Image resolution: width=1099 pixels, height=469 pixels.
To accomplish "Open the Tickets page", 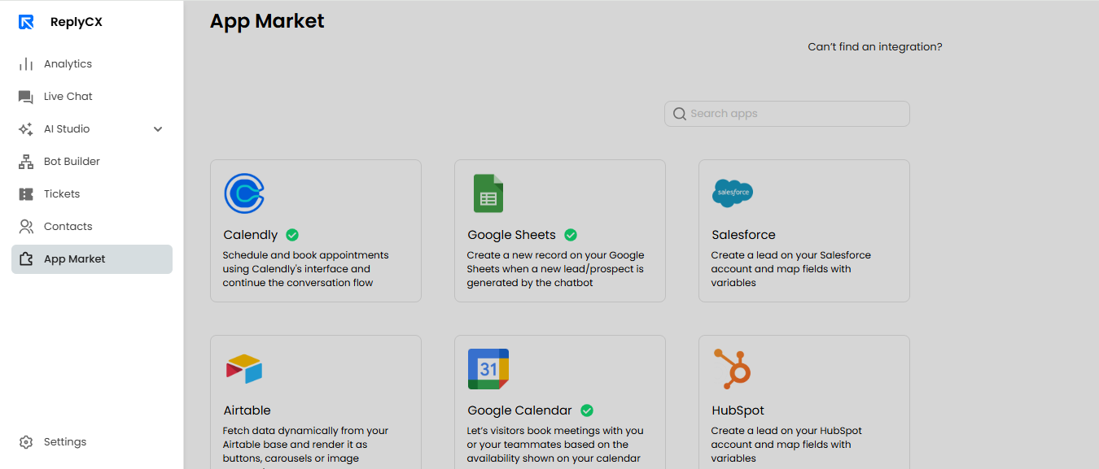I will pyautogui.click(x=92, y=194).
